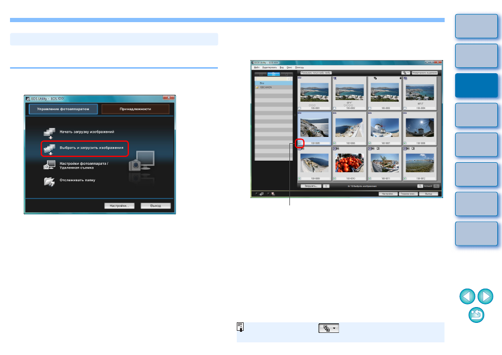Click the return-to-previous-page round icon
Image resolution: width=502 pixels, height=355 pixels.
pyautogui.click(x=476, y=315)
